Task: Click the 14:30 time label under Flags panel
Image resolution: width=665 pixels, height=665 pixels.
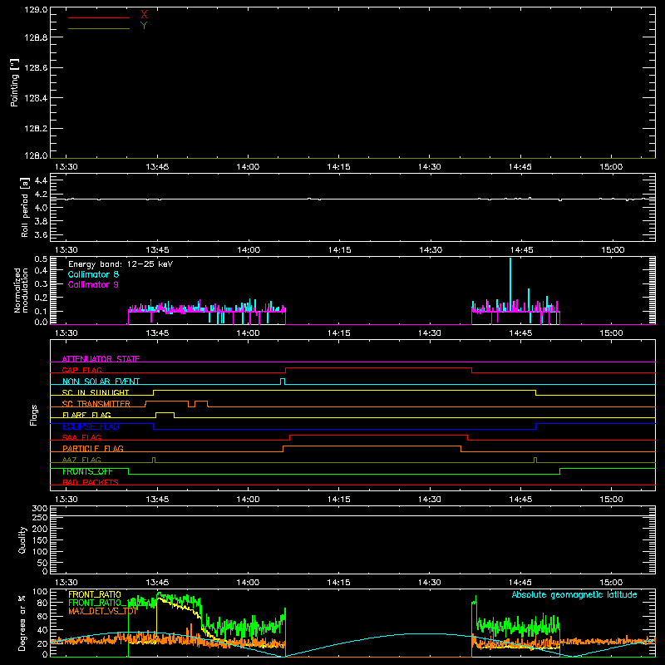Action: pyautogui.click(x=430, y=500)
